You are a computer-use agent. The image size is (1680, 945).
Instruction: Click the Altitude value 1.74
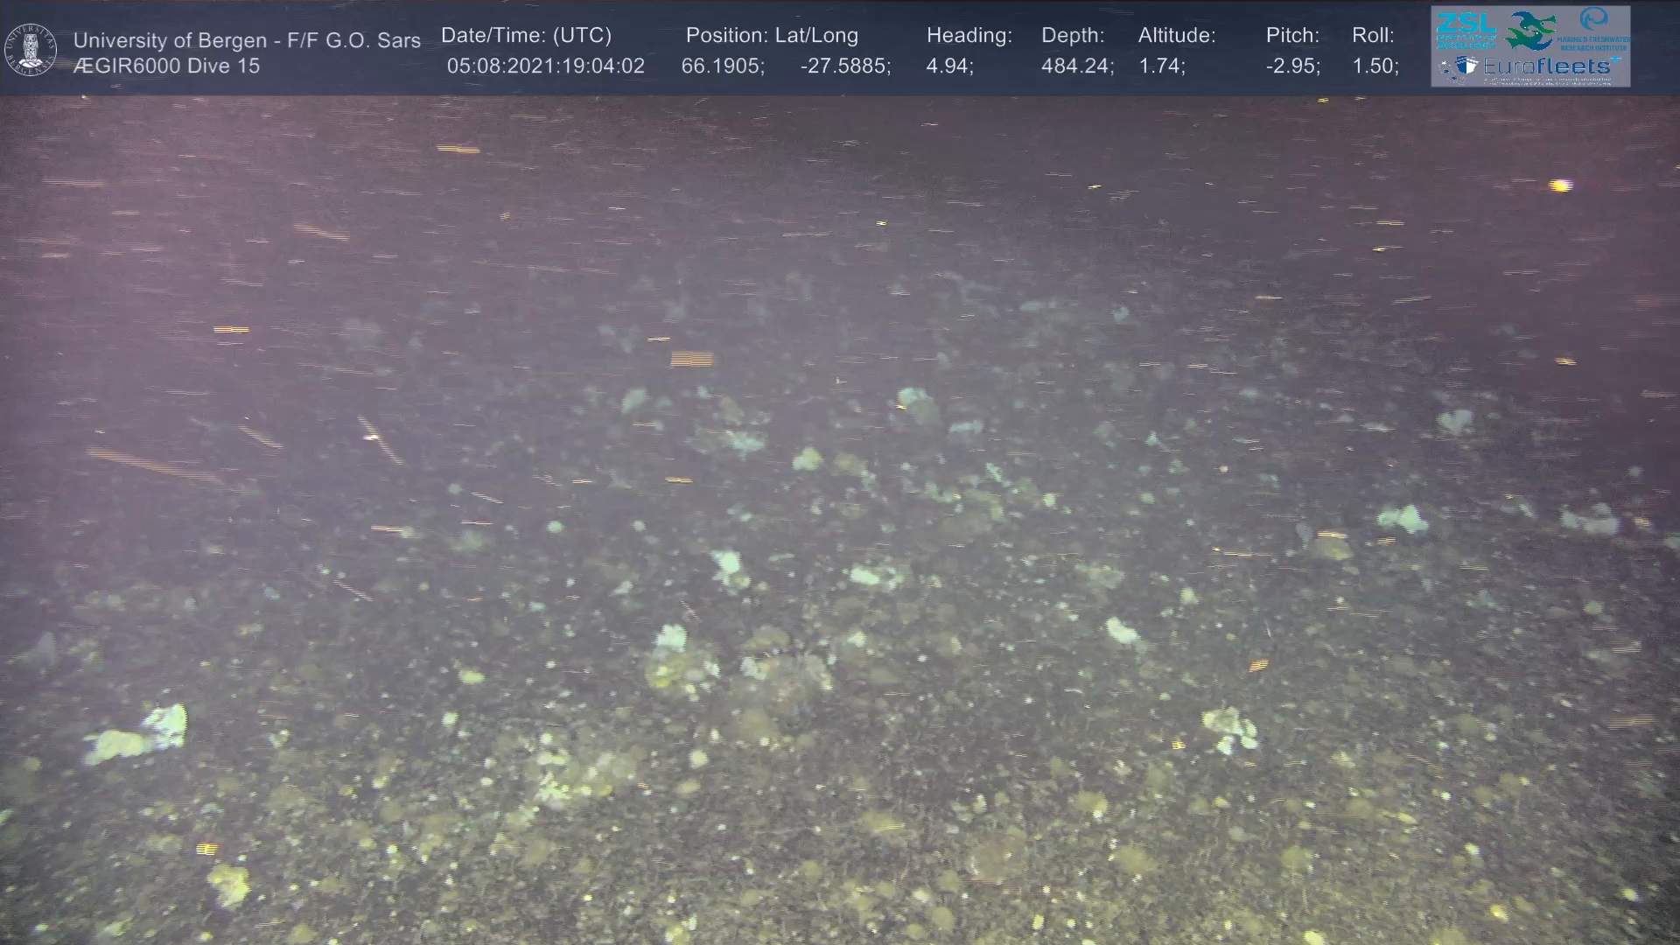(1160, 66)
